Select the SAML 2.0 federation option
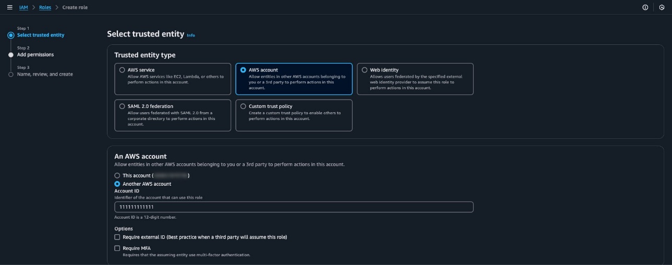Screen dimensions: 672x265 (x=173, y=115)
